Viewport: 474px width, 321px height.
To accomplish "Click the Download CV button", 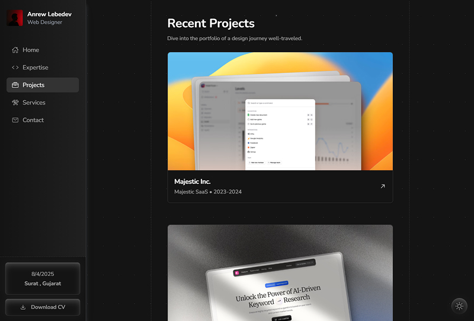I will point(43,307).
